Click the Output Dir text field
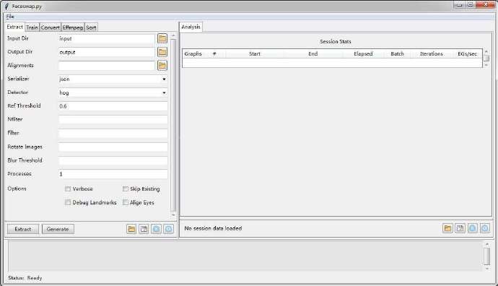This screenshot has width=498, height=286. (x=106, y=52)
